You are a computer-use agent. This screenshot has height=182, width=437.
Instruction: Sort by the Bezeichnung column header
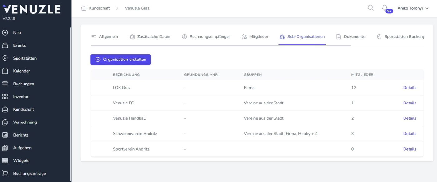[x=126, y=75]
